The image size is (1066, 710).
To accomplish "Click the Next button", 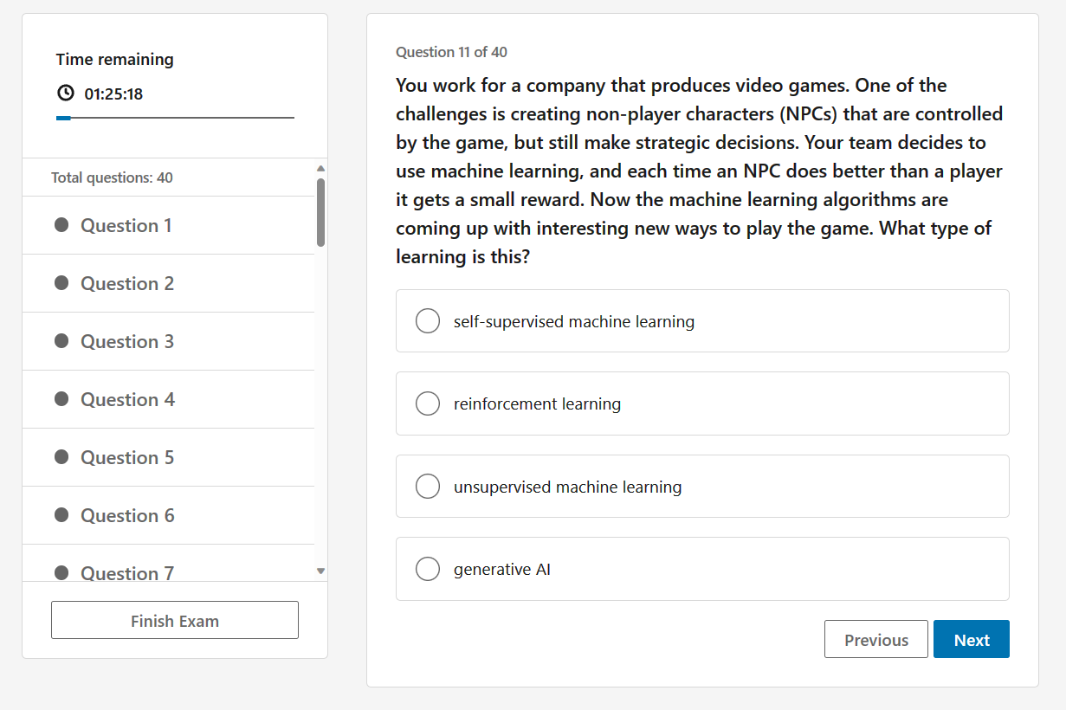I will 972,640.
